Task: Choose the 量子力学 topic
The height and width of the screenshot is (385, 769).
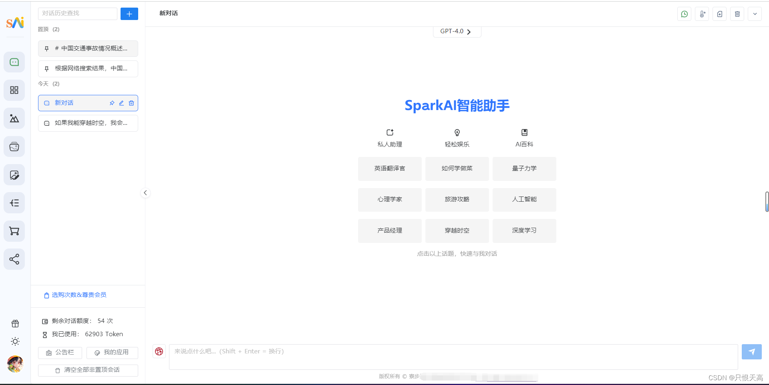Action: coord(524,168)
